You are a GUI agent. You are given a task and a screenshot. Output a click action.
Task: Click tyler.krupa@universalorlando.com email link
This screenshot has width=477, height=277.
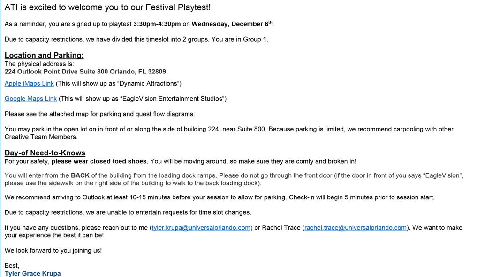pos(201,227)
